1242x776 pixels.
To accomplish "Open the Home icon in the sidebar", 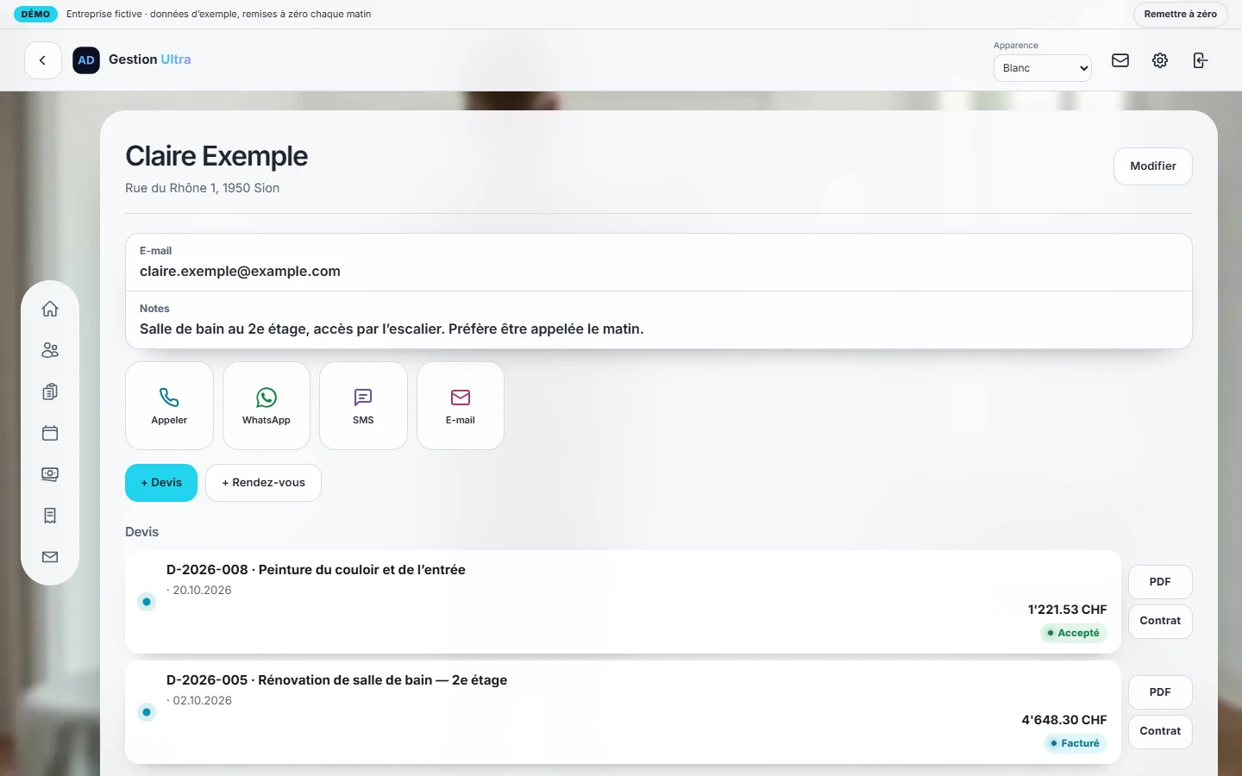I will (x=50, y=309).
